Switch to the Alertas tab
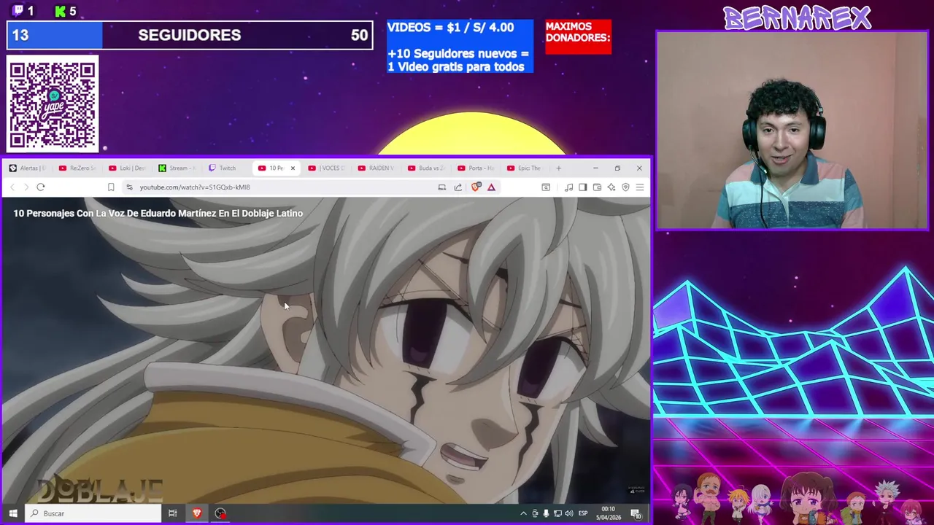 point(28,168)
